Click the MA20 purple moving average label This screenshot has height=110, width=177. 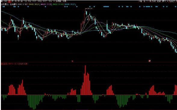[x=46, y=4]
